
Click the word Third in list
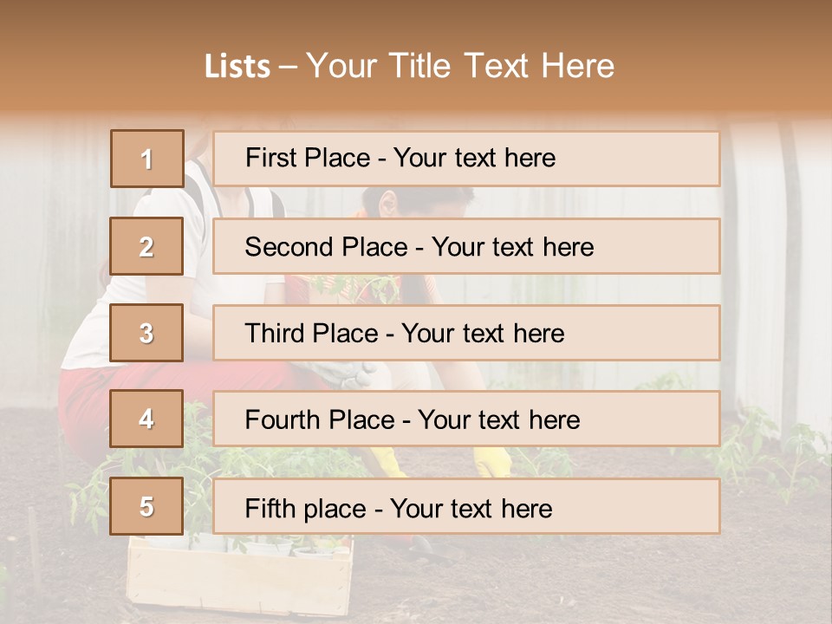pos(275,333)
